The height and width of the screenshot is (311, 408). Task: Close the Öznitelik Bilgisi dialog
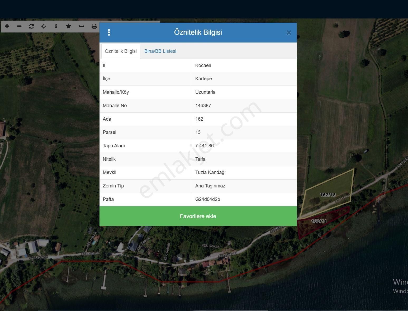point(289,33)
